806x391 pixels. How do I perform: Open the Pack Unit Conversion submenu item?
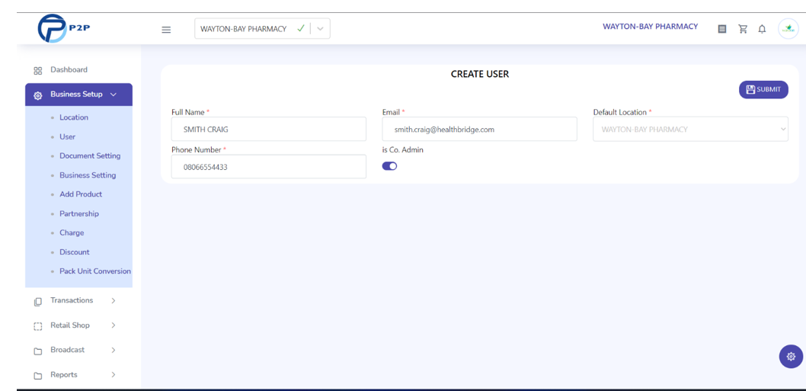click(95, 271)
